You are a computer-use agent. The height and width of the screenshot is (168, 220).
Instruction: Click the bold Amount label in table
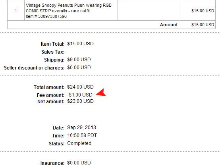169,25
